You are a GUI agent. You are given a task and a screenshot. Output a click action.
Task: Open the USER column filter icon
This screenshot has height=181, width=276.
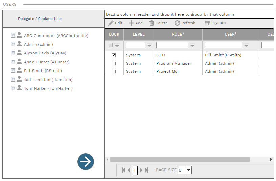246,45
